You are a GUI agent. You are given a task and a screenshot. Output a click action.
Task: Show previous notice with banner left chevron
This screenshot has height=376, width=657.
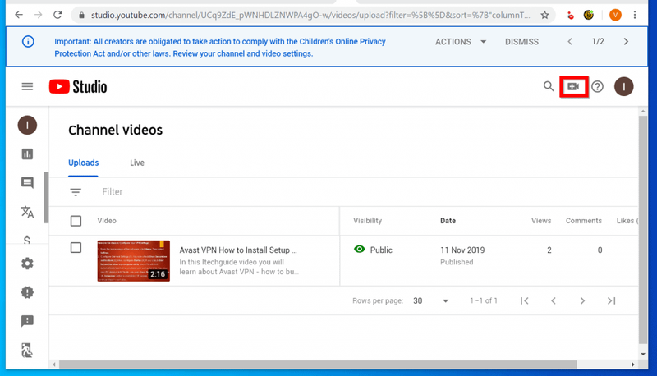pyautogui.click(x=570, y=41)
